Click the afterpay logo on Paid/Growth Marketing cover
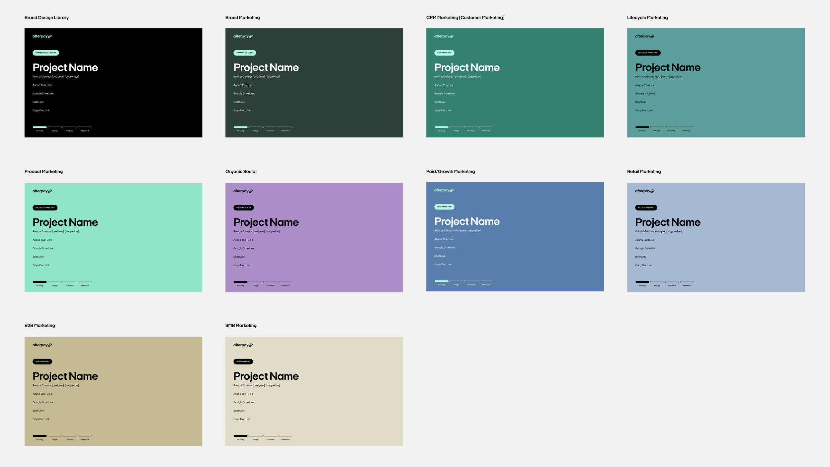The image size is (830, 467). point(444,190)
